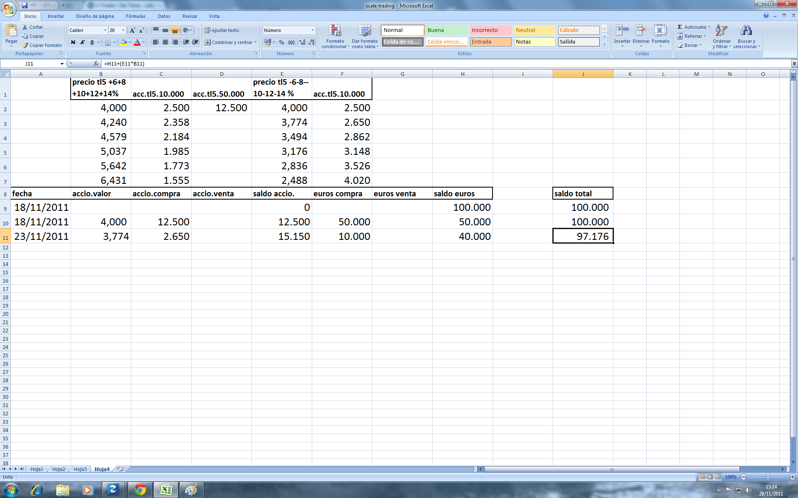
Task: Expand the Número format combo box
Action: [313, 30]
